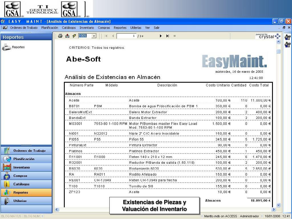Image resolution: width=292 pixels, height=219 pixels.
Task: Open Utilerías menu
Action: pos(136,28)
